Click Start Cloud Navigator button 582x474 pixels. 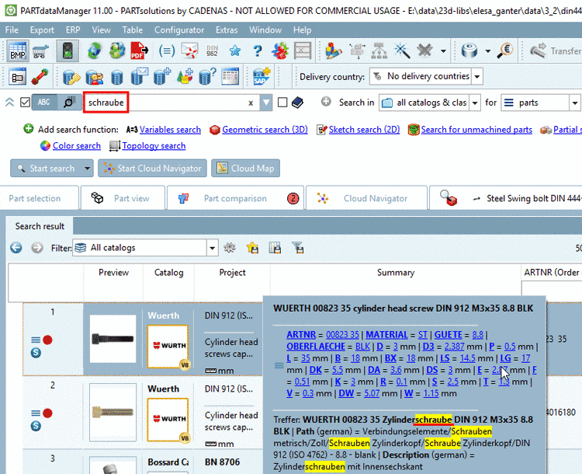click(152, 169)
